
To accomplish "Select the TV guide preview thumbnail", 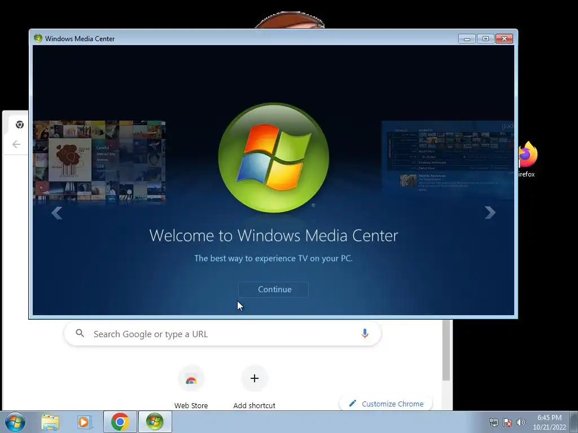I will [448, 158].
